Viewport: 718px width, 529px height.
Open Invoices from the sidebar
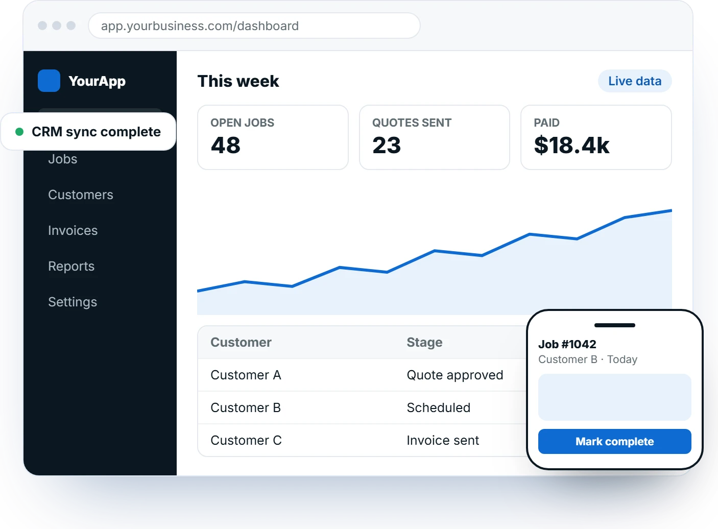coord(73,230)
